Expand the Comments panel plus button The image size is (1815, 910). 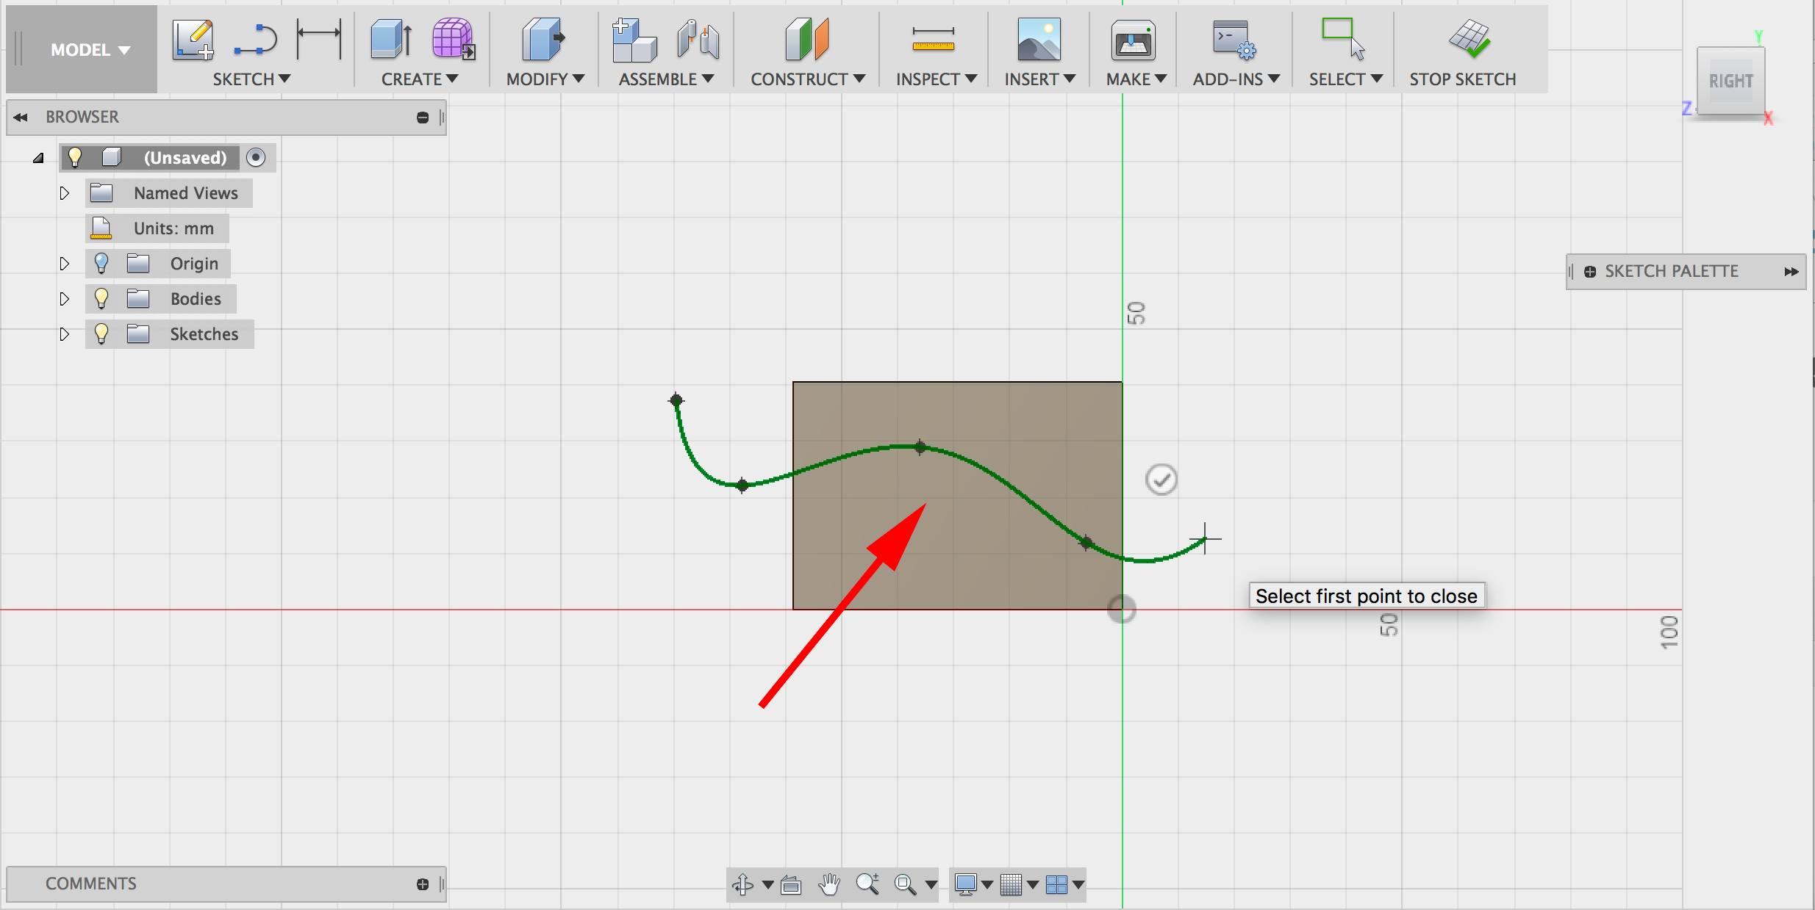click(423, 884)
